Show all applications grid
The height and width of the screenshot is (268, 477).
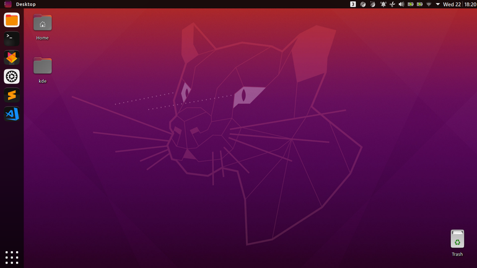pyautogui.click(x=12, y=257)
